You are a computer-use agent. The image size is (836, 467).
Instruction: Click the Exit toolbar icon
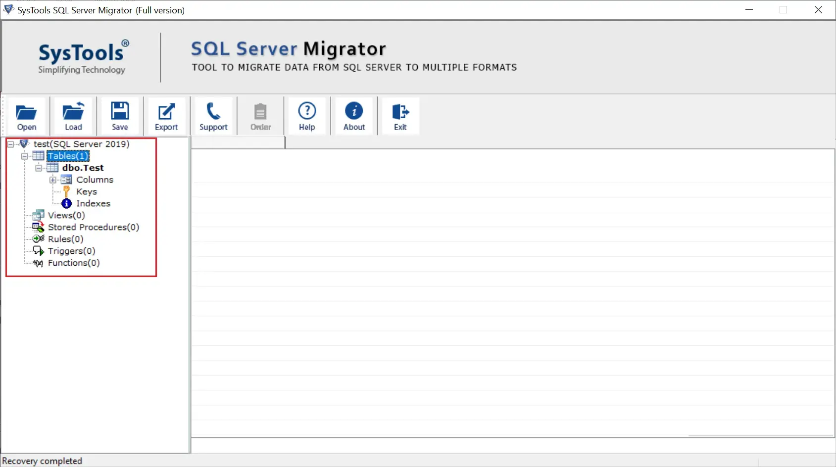tap(400, 112)
